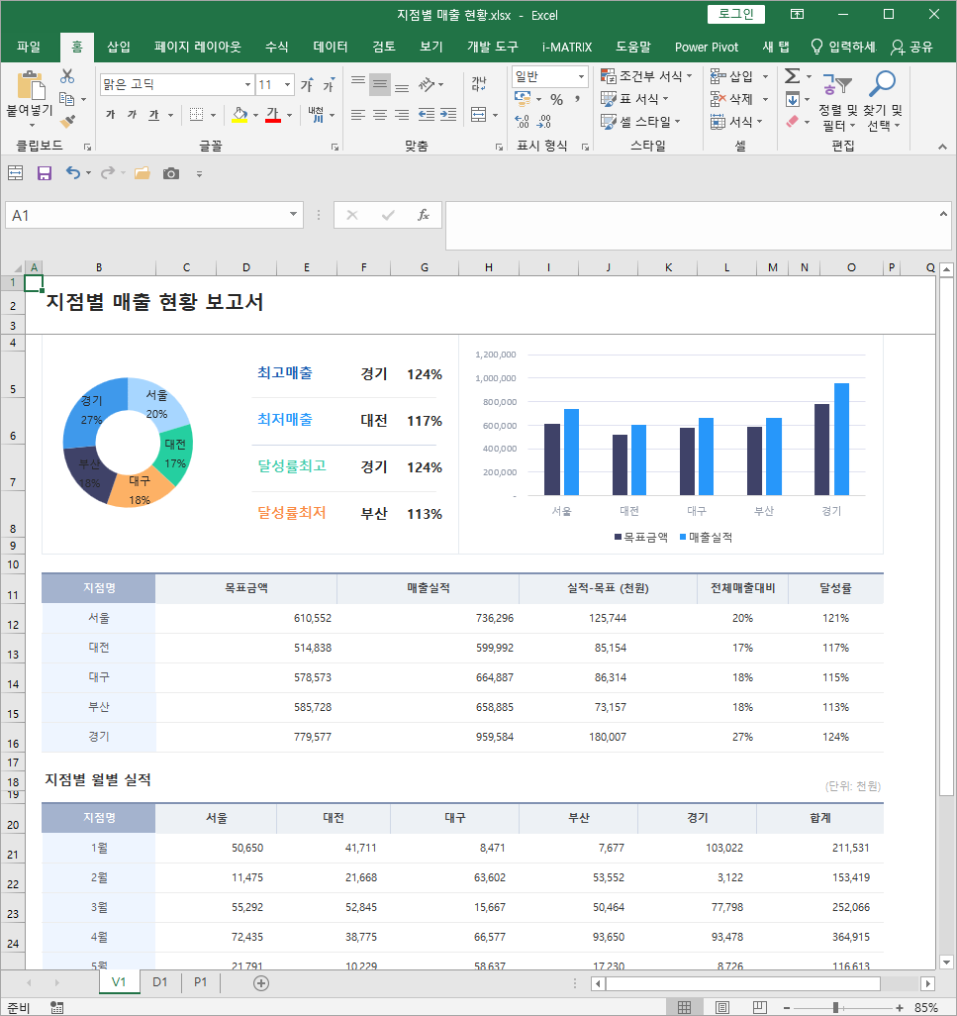Open the font name dropdown
Viewport: 957px width, 1016px height.
click(x=245, y=84)
